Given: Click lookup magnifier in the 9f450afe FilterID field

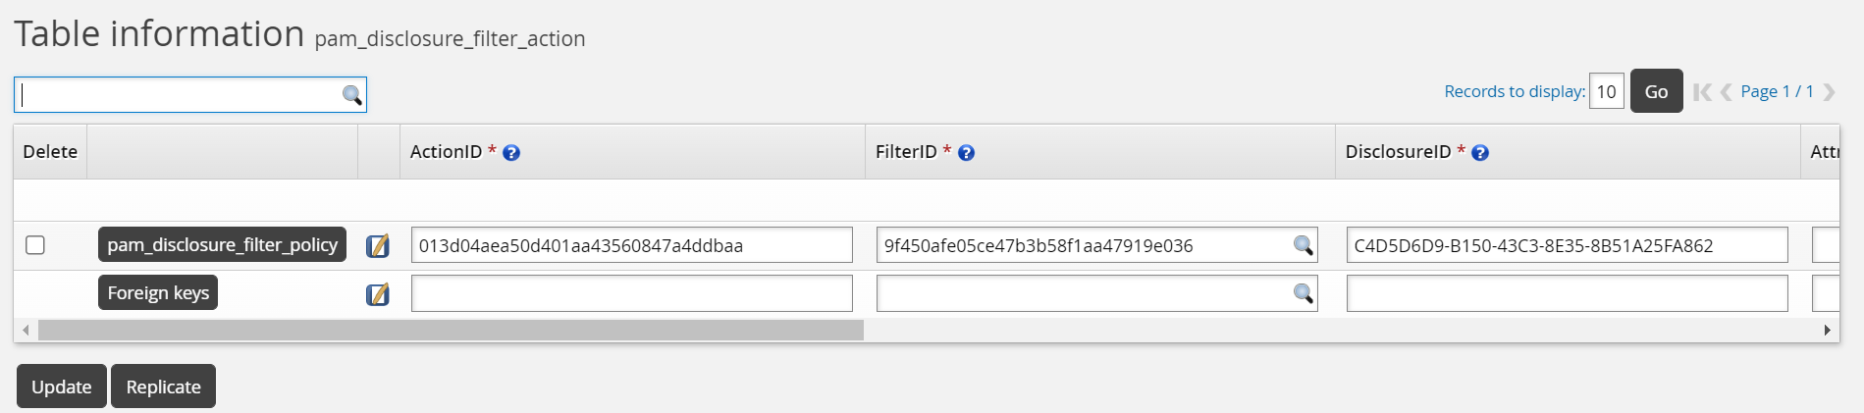Looking at the screenshot, I should (x=1303, y=245).
